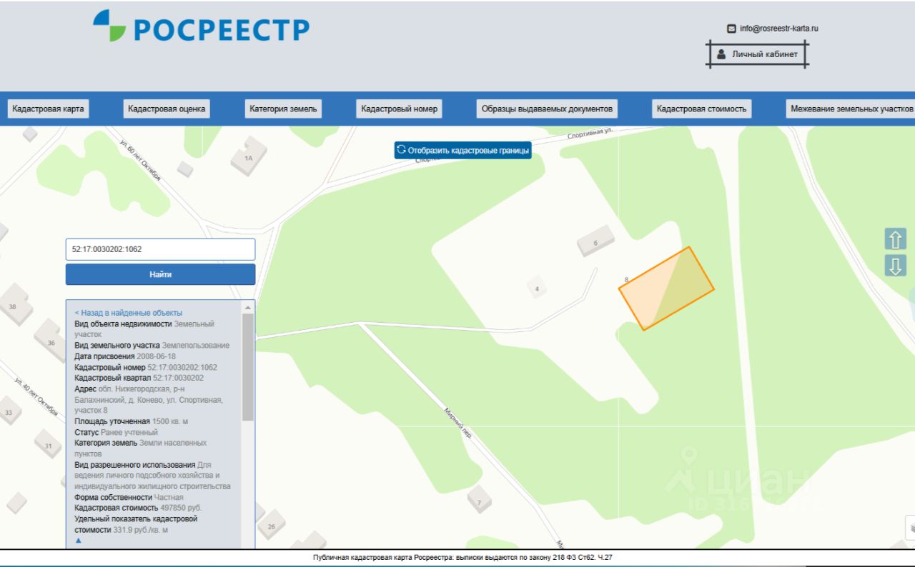915x567 pixels.
Task: Click the Росреестр logo
Action: tap(201, 26)
